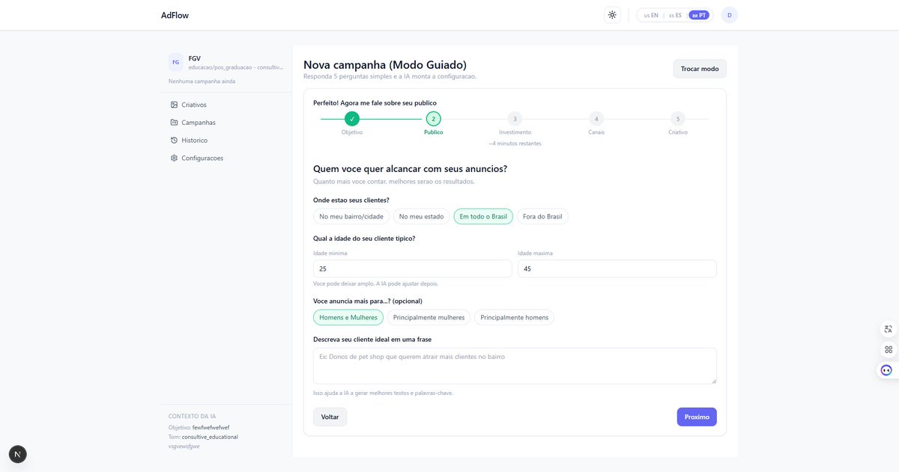Click the 'vsgvewsfgwe' context text

click(x=184, y=446)
